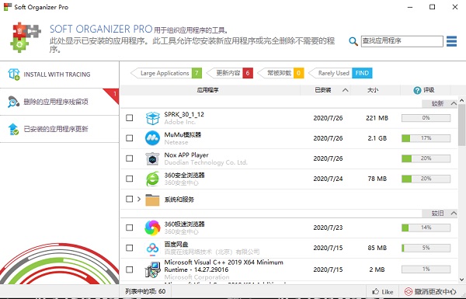
Task: Click the 360安全浏览器 green icon
Action: (x=152, y=179)
